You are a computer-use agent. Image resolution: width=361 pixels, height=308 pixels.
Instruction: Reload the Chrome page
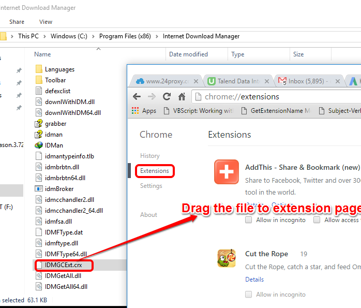pyautogui.click(x=167, y=96)
